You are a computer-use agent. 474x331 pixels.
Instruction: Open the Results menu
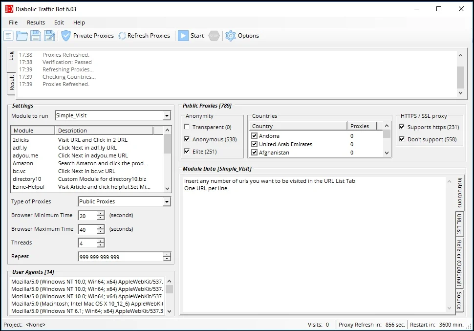click(36, 22)
